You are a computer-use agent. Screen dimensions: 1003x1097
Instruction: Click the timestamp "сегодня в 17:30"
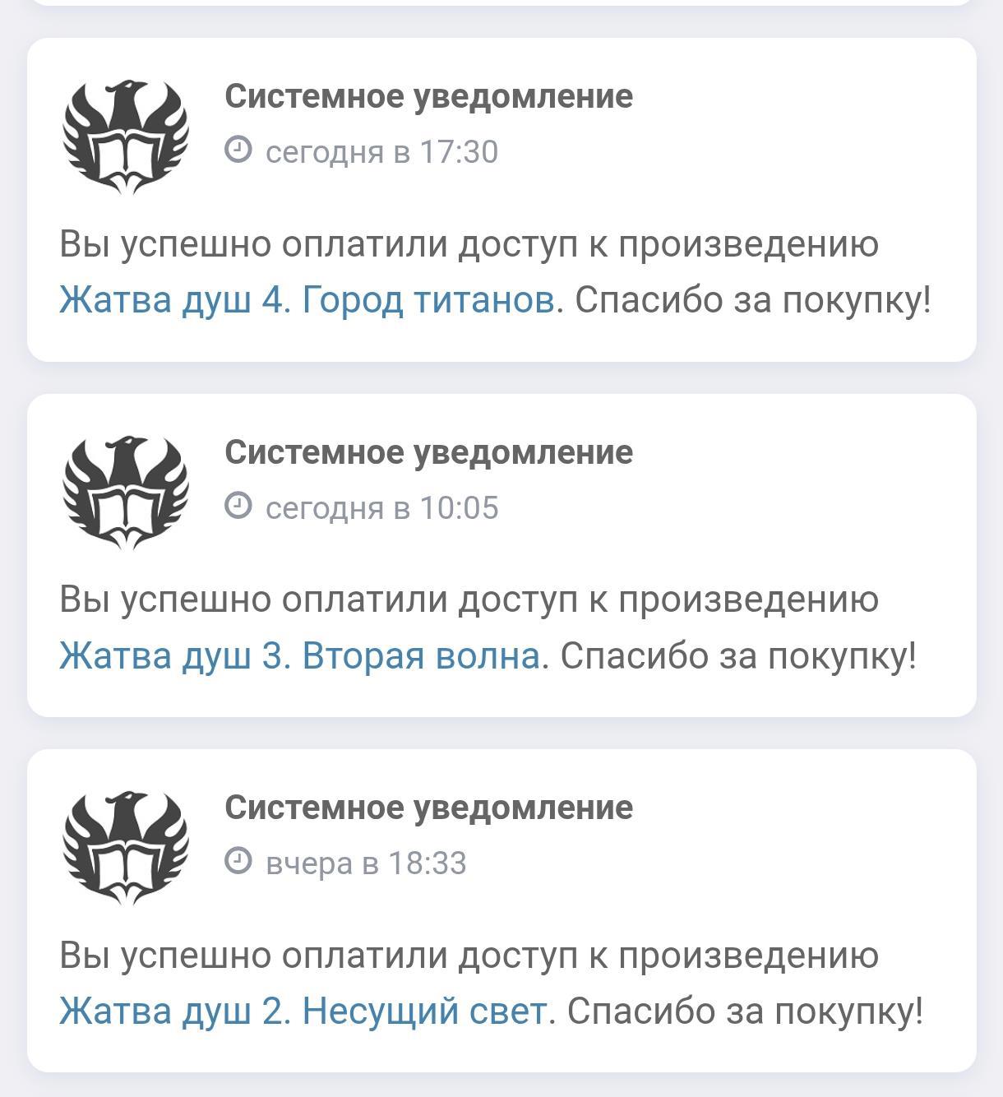pyautogui.click(x=381, y=152)
